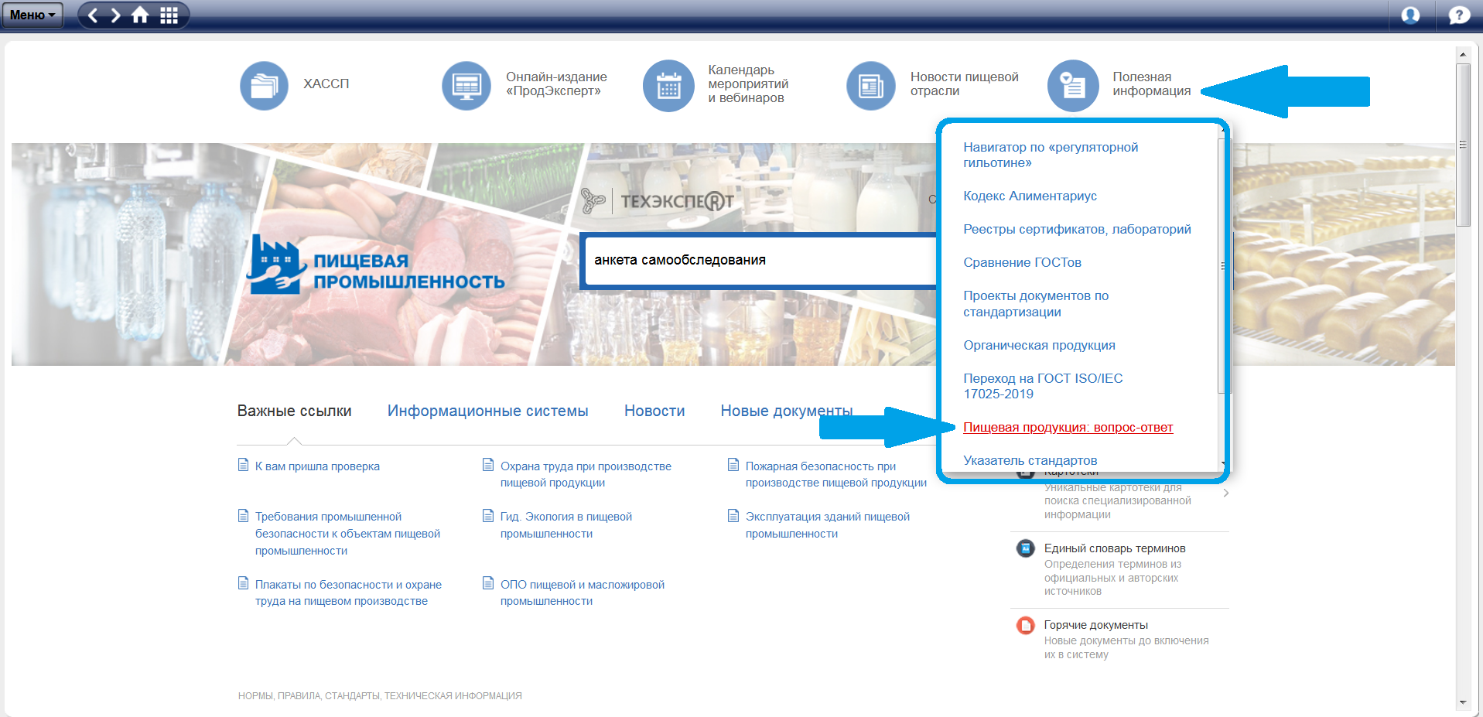Open Горячие документы section

point(1095,625)
